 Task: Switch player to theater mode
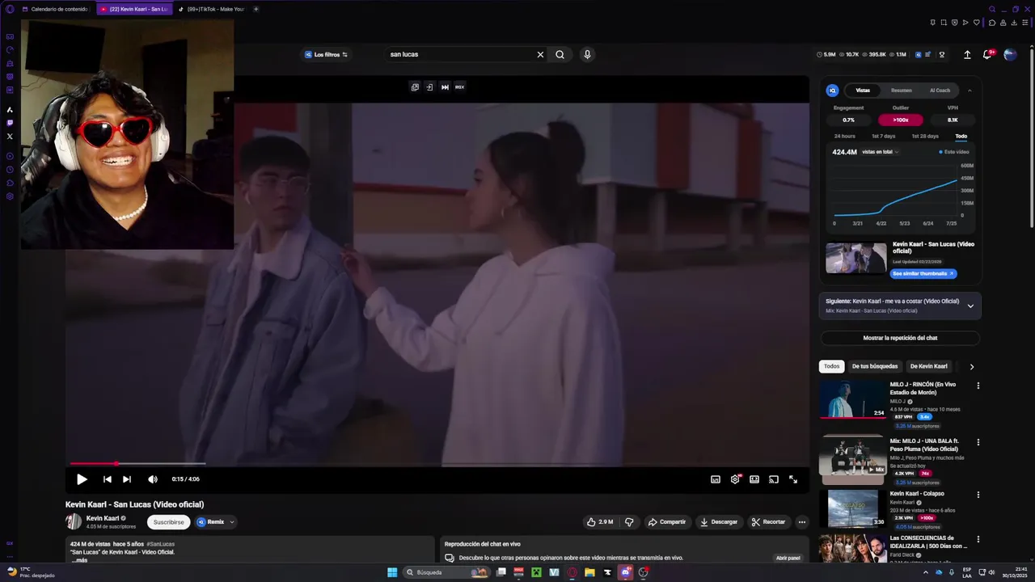coord(754,479)
